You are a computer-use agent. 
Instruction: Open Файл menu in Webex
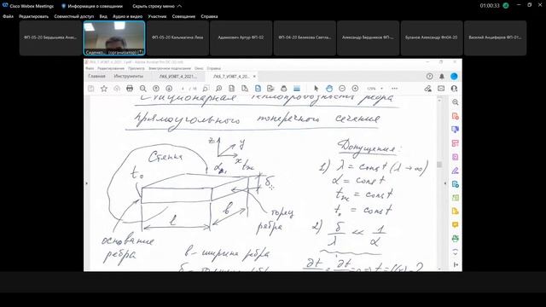point(8,16)
